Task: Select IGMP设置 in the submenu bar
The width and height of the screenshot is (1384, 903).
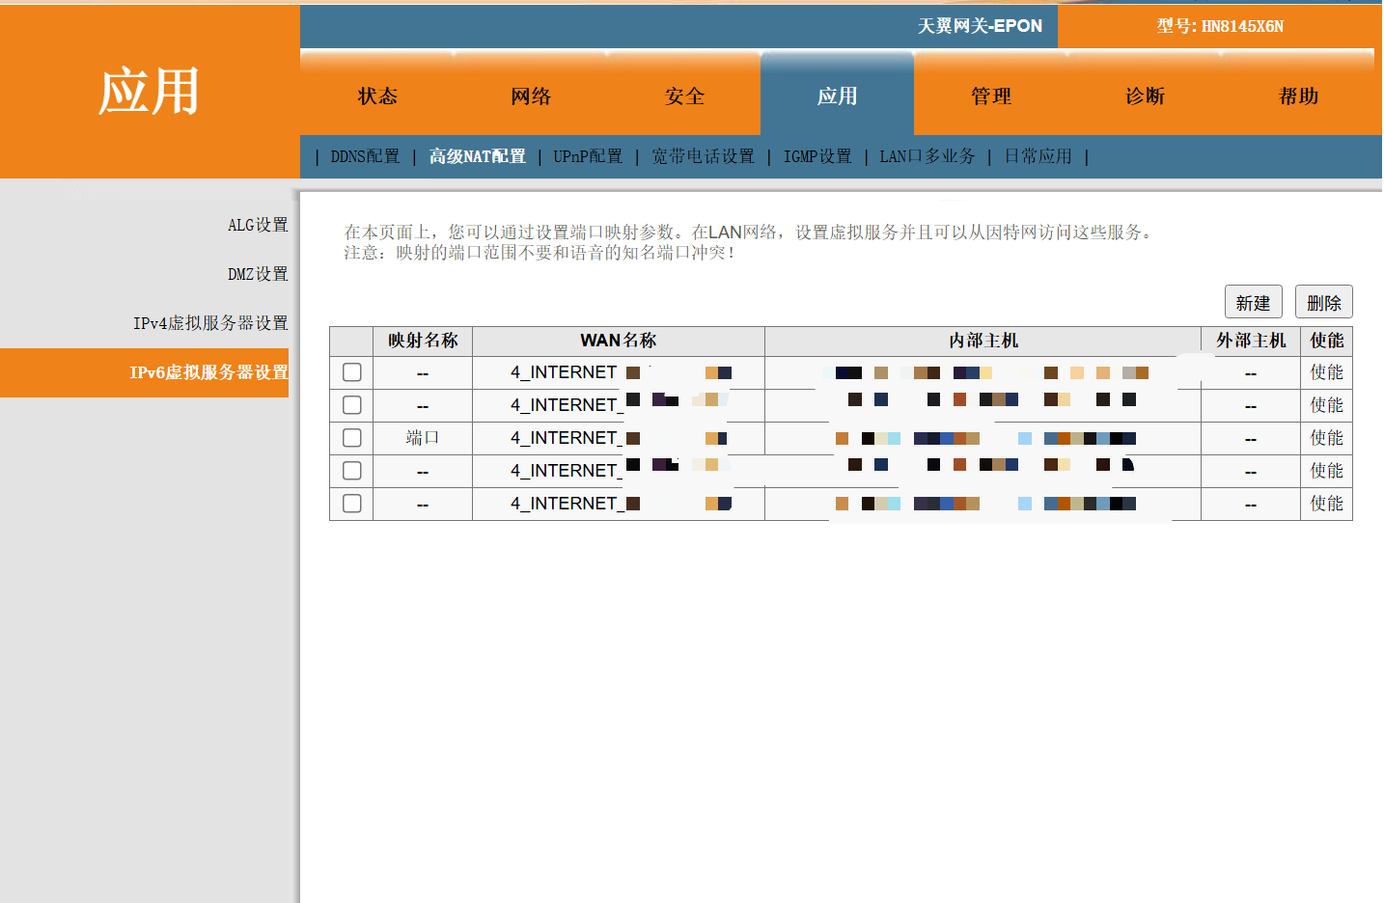Action: pyautogui.click(x=817, y=156)
